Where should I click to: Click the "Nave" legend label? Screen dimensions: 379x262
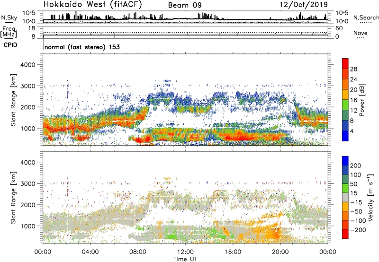pyautogui.click(x=361, y=33)
